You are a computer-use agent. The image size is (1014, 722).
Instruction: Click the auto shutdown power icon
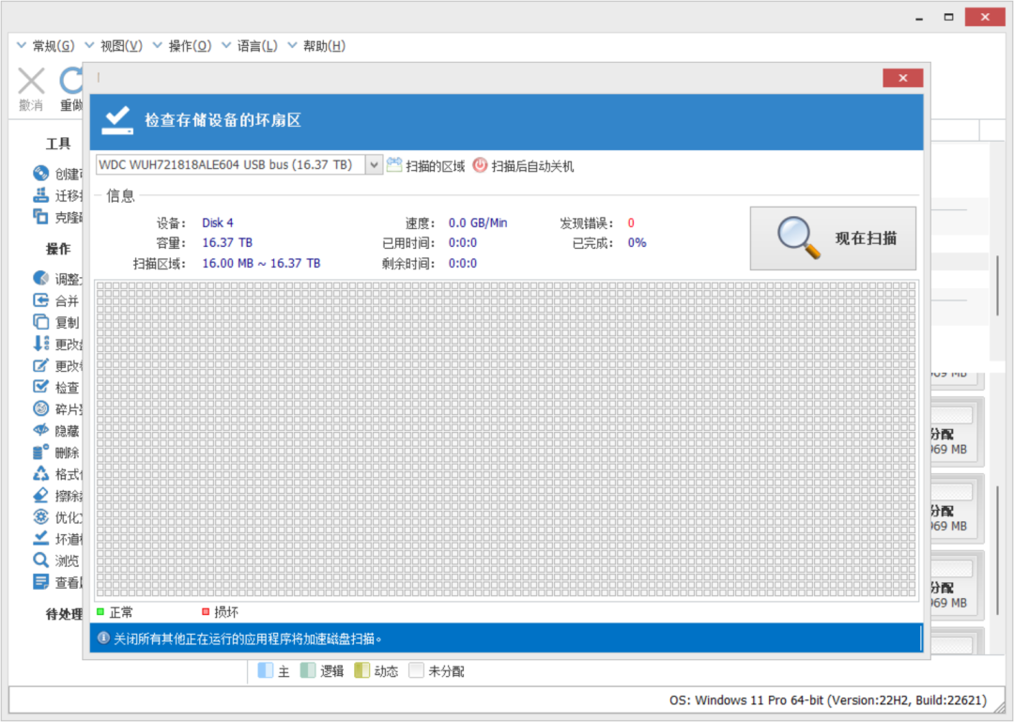[480, 165]
